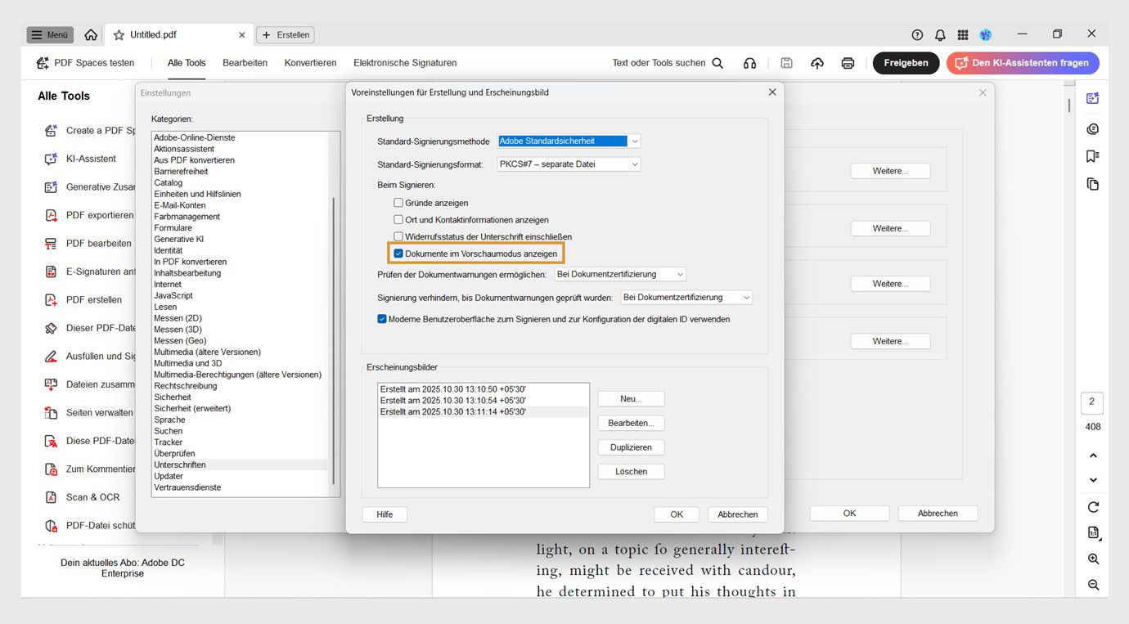Open the page thumbnails icon in right rail
Screen dimensions: 1129x624
click(x=1092, y=184)
